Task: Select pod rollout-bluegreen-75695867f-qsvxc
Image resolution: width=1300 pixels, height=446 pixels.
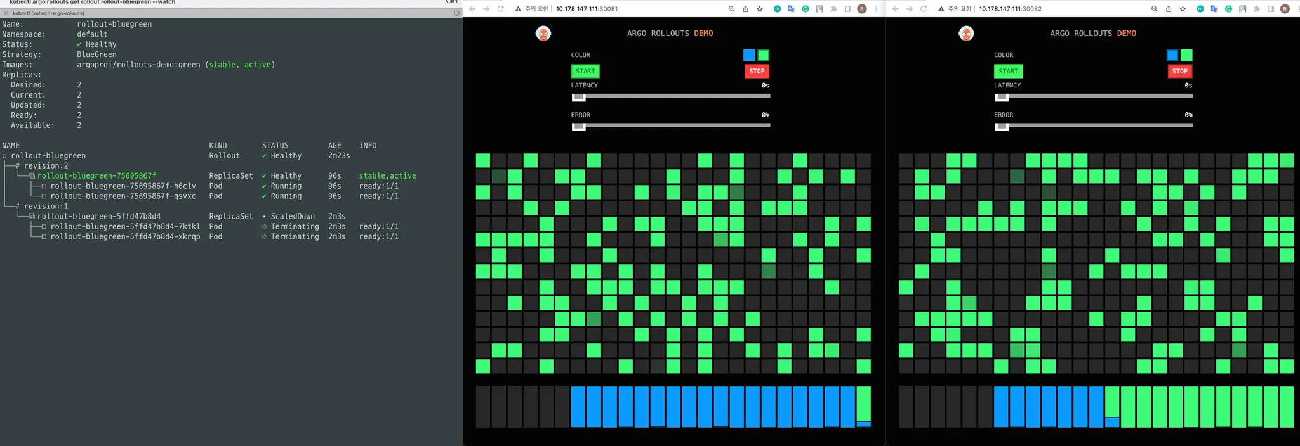Action: tap(123, 196)
